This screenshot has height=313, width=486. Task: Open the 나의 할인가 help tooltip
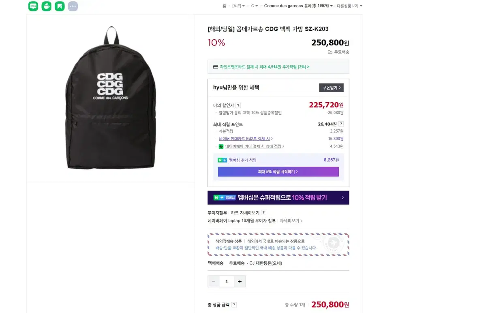click(238, 105)
